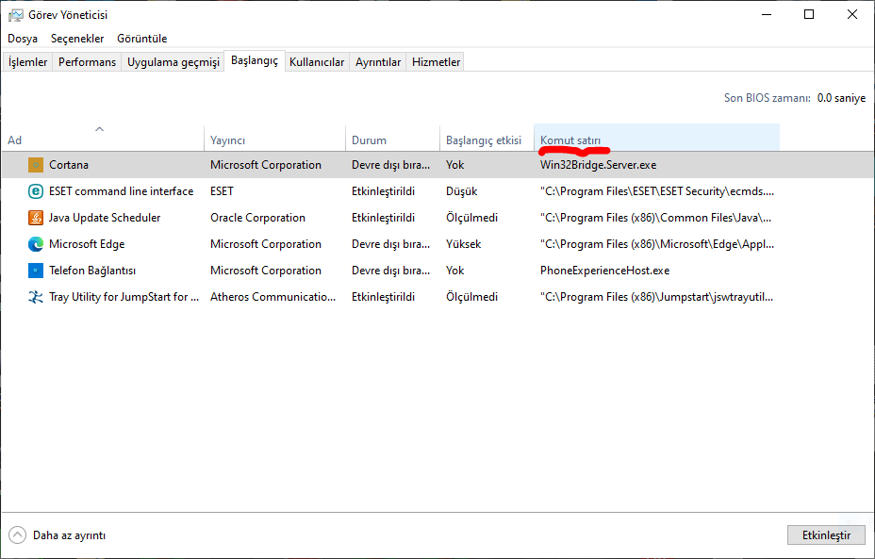This screenshot has width=875, height=559.
Task: Click the Jumpstart jswtrayutil path cell
Action: point(657,297)
